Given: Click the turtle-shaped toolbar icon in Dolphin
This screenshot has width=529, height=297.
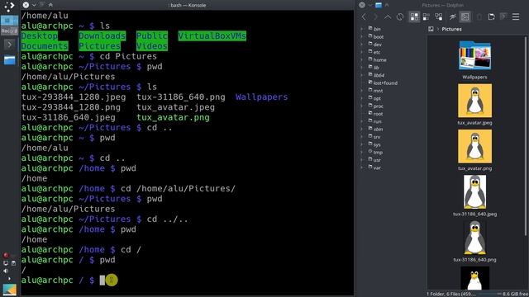Looking at the screenshot, I should pyautogui.click(x=452, y=16).
